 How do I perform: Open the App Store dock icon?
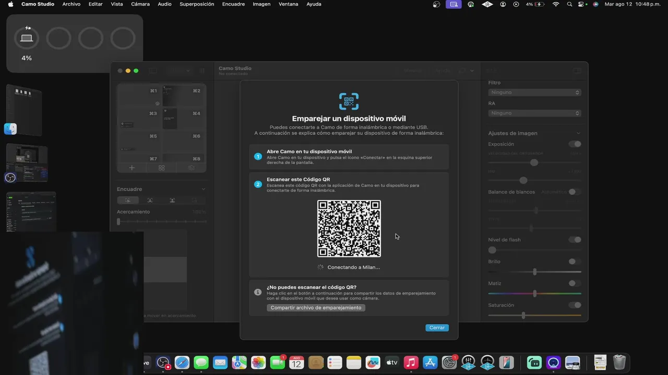430,362
